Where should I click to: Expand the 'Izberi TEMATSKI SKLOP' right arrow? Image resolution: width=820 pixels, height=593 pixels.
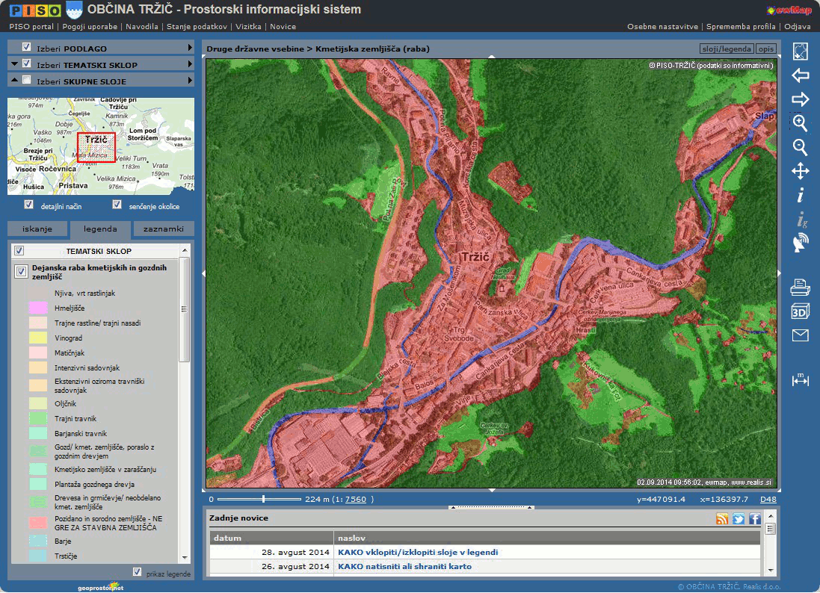[191, 64]
